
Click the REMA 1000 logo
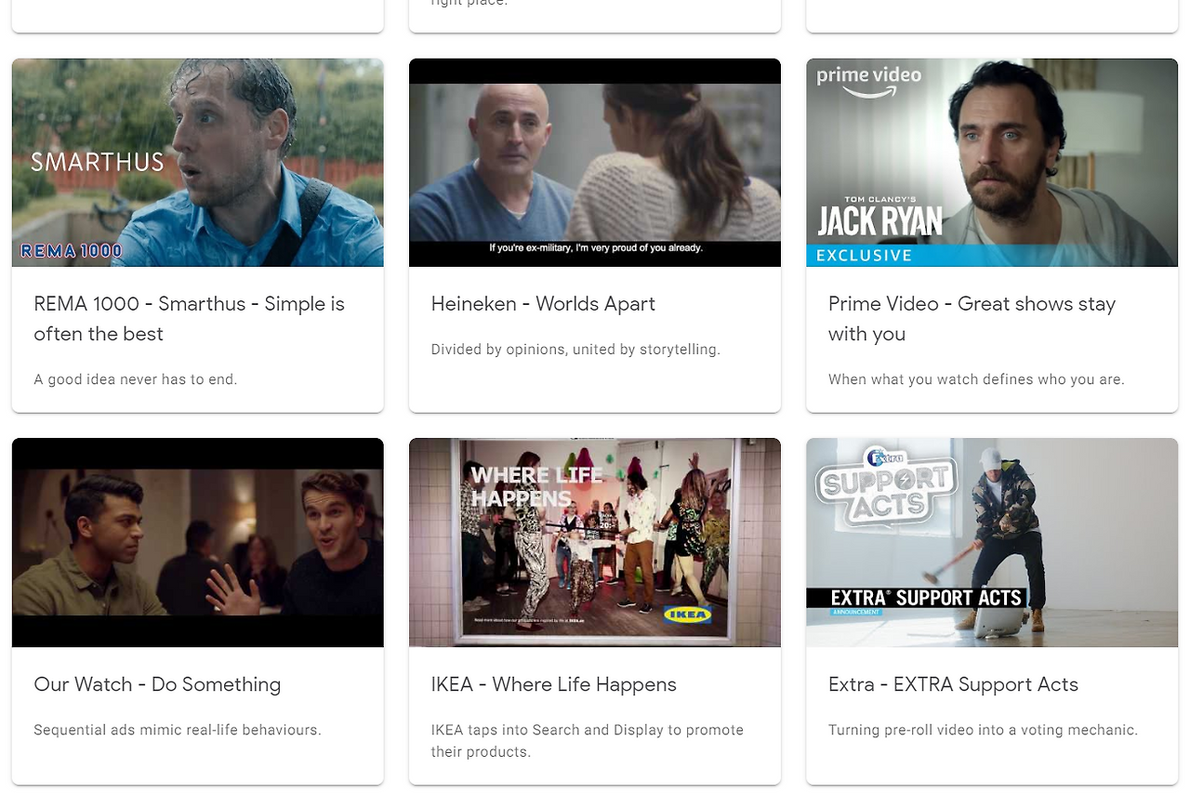69,250
